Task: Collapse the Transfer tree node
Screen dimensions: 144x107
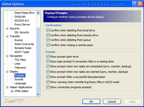Action: [7, 36]
